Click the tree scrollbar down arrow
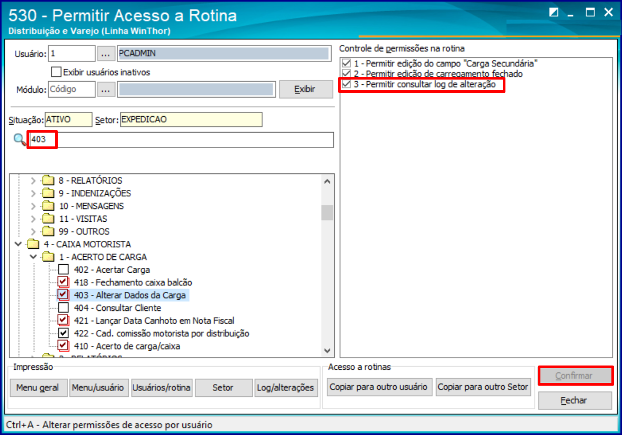The image size is (622, 435). [327, 350]
